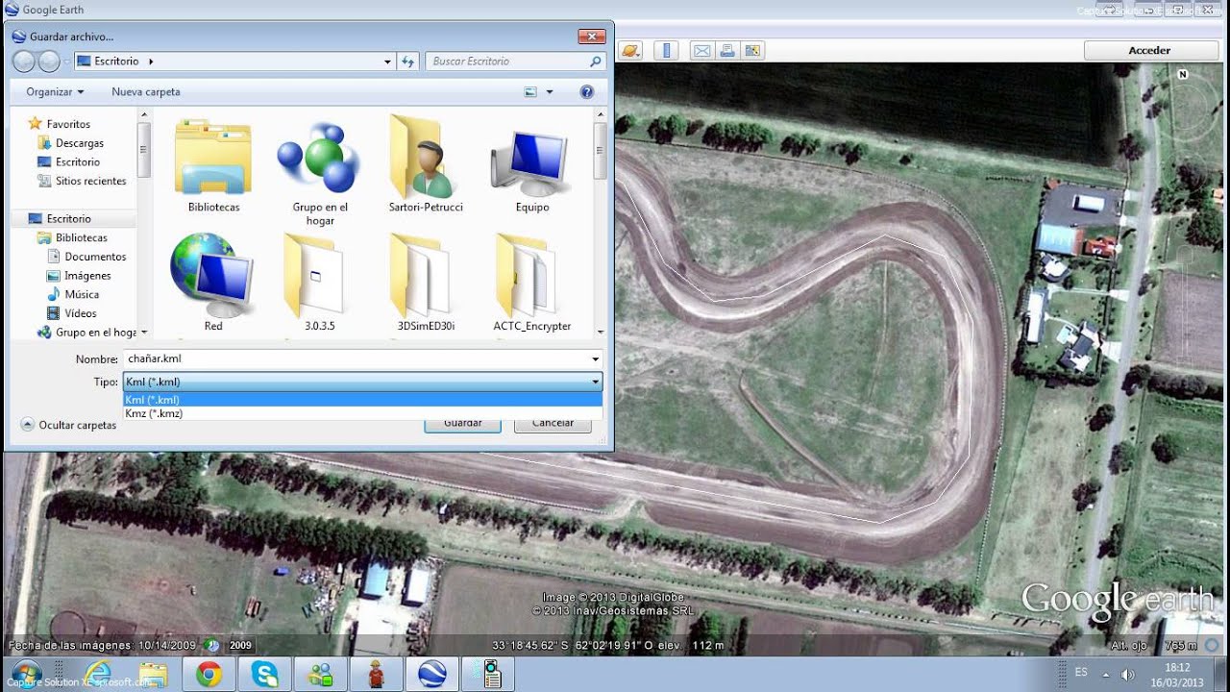Select Escritorio under Favoritos
Screen dimensions: 1230x692
(77, 161)
